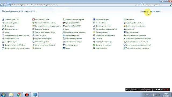The image size is (172, 97).
Task: Click the Forward navigation button
Action: tap(5, 5)
